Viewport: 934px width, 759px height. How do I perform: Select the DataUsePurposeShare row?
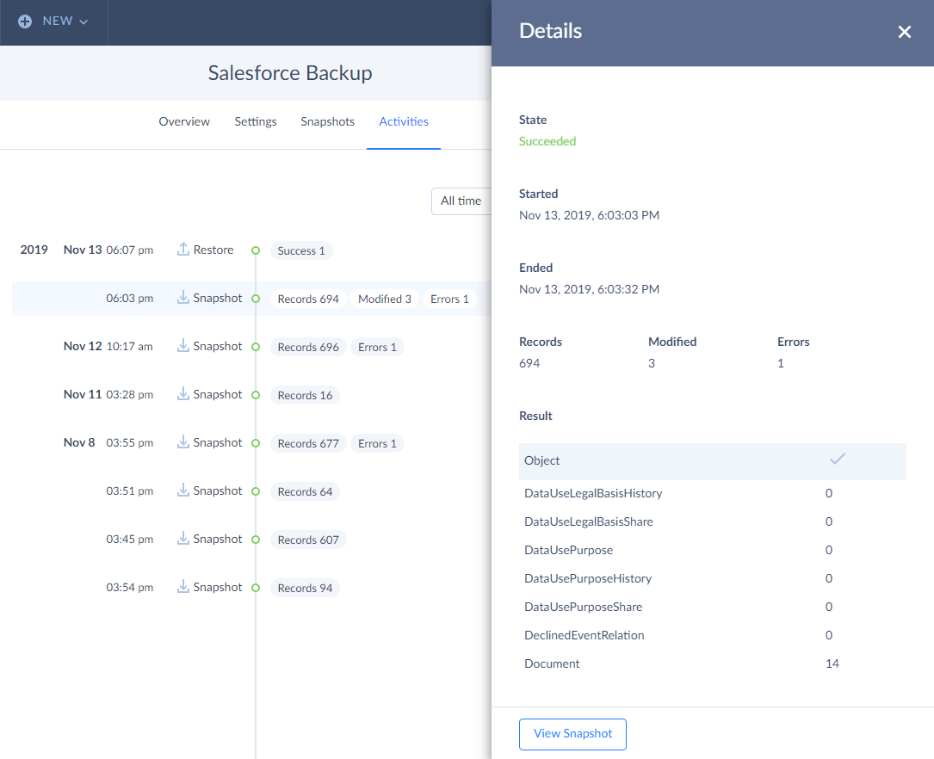(x=713, y=608)
